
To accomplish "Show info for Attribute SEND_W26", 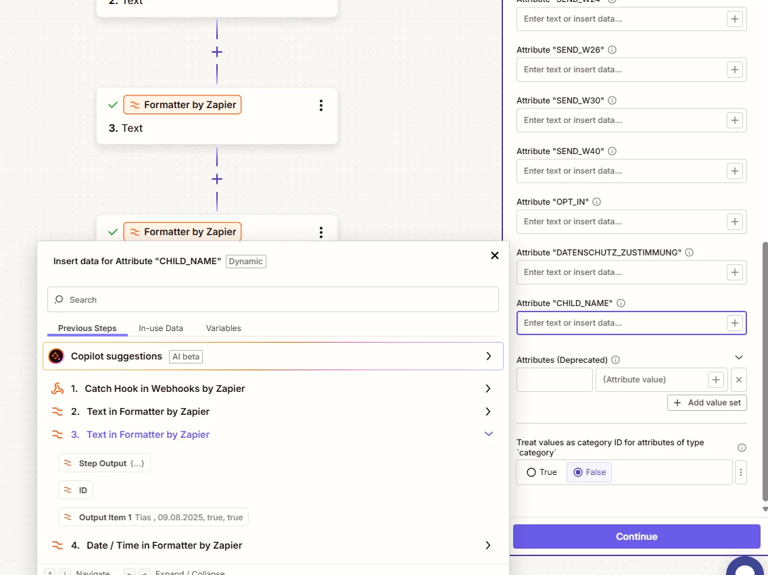I will click(x=613, y=50).
